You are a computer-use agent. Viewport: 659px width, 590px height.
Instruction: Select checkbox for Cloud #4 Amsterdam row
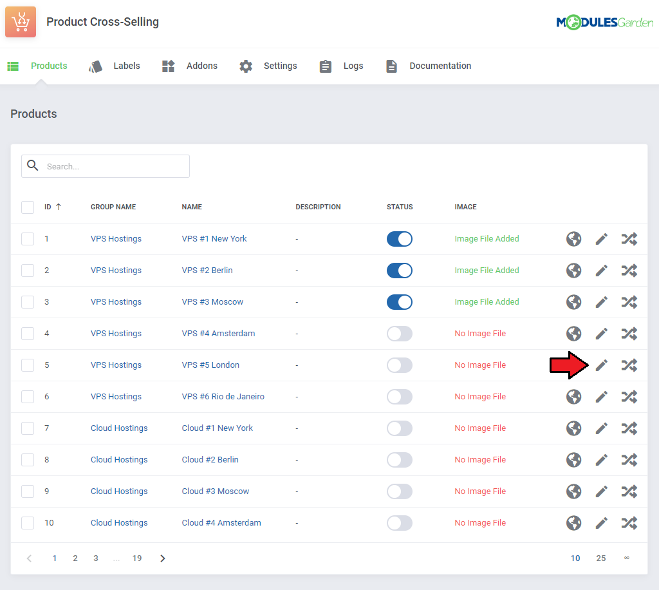click(x=28, y=523)
